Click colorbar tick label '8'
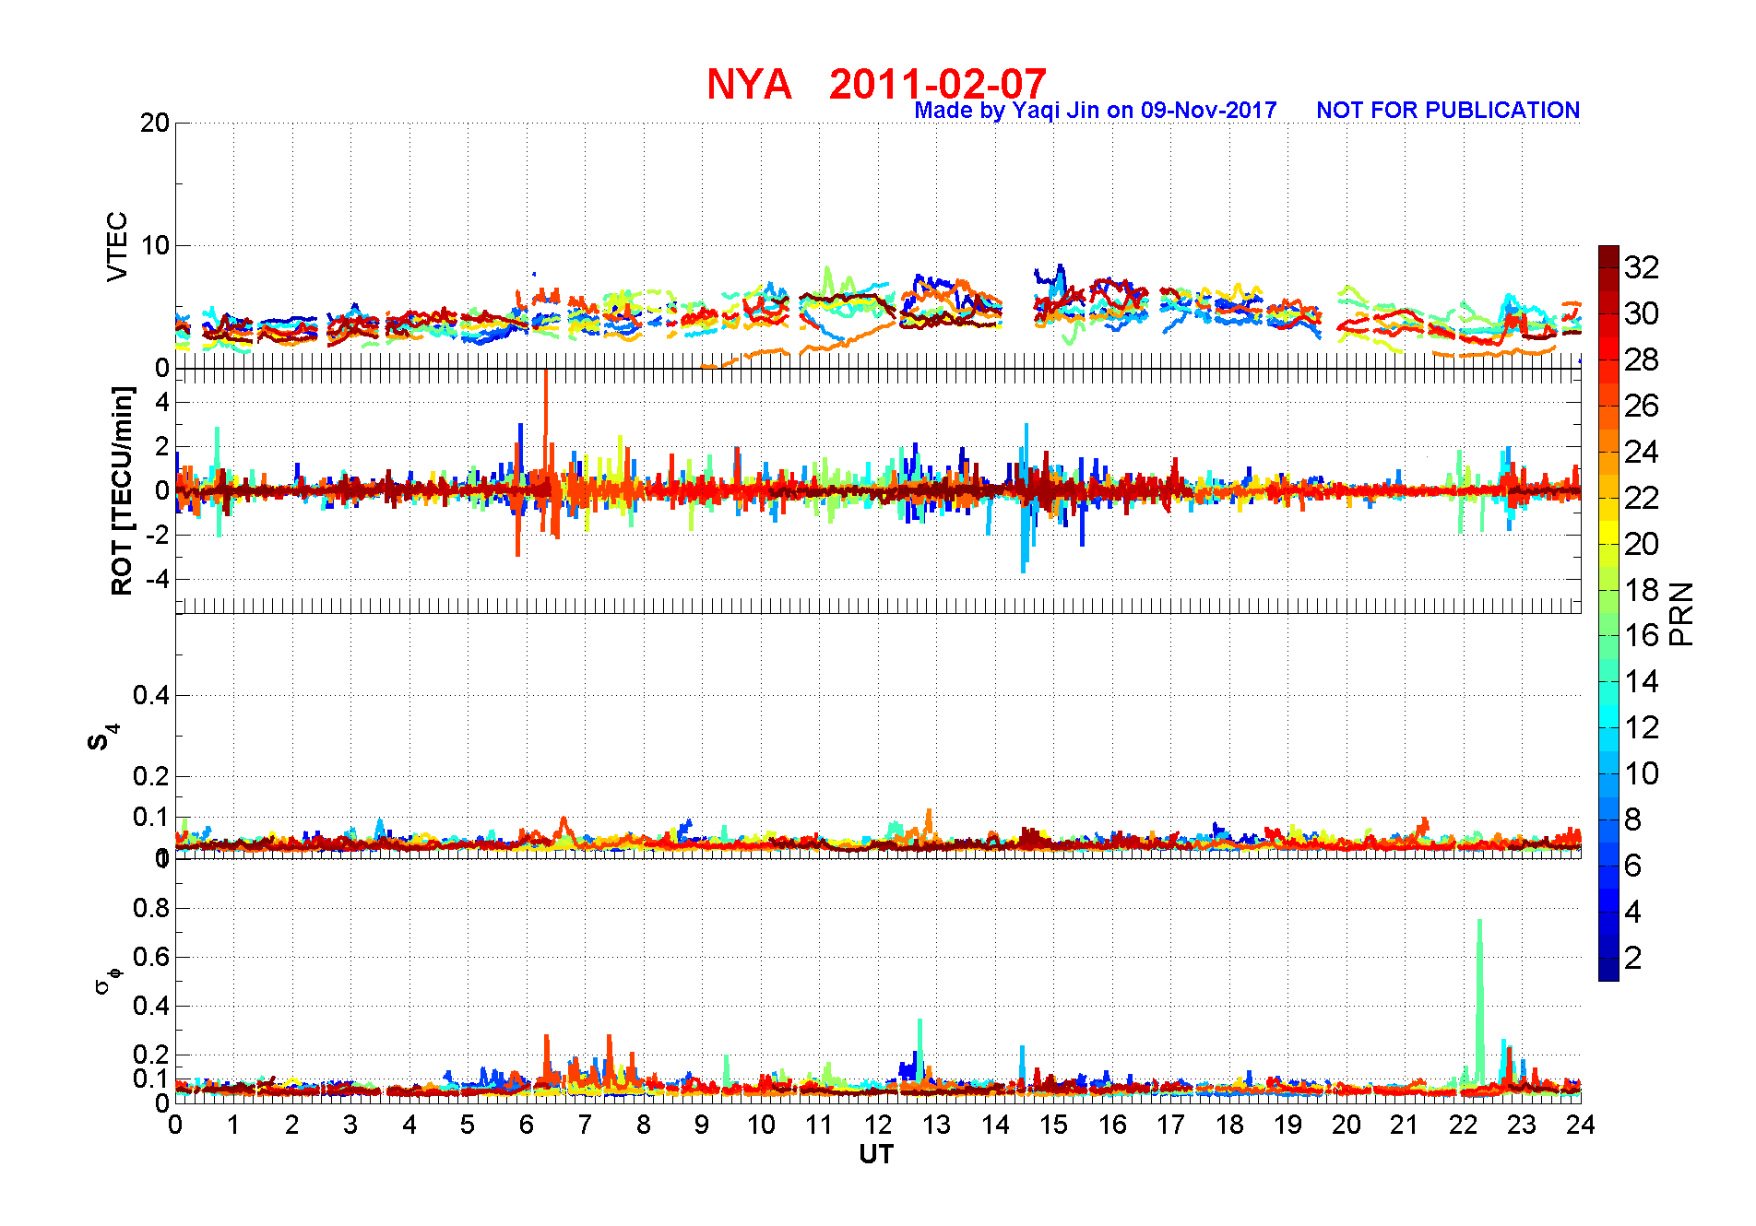The image size is (1756, 1226). [1633, 819]
